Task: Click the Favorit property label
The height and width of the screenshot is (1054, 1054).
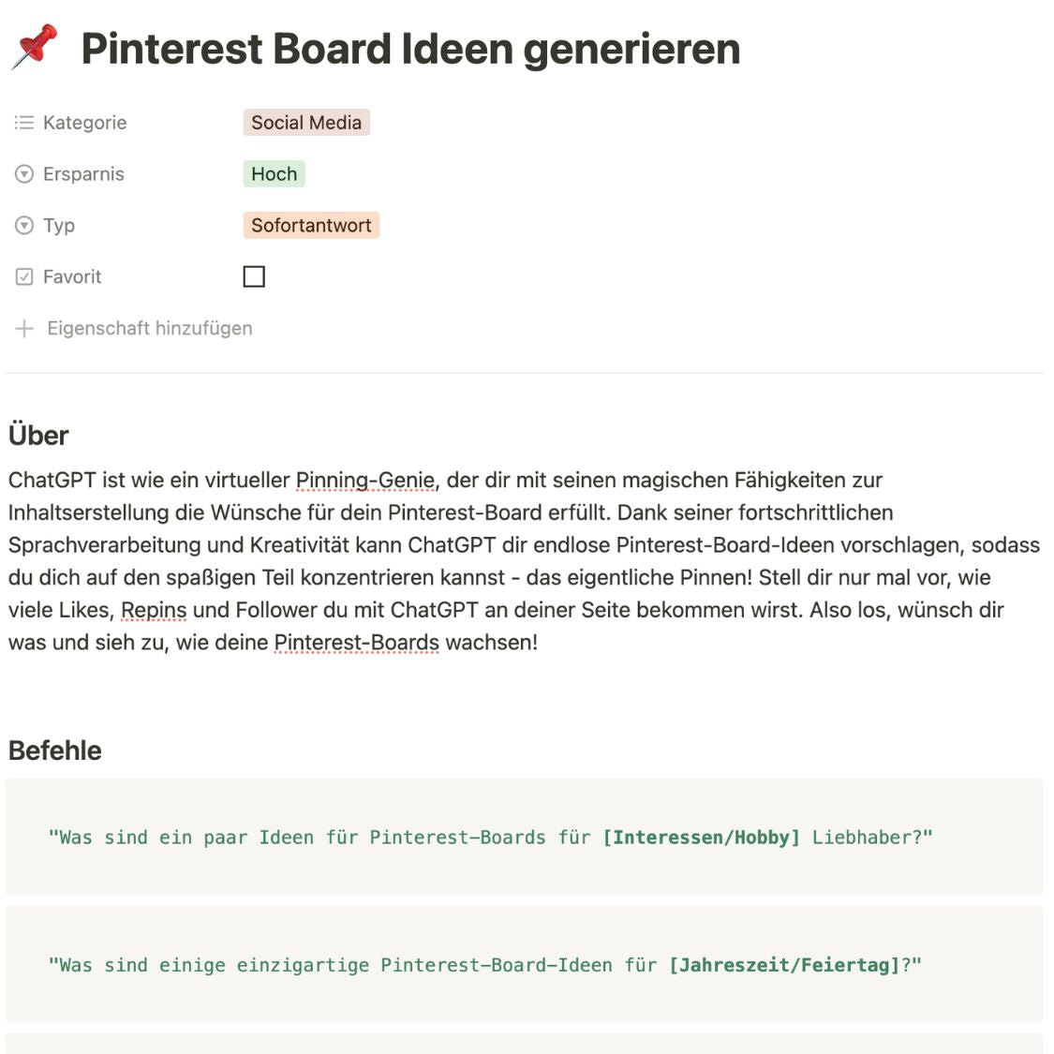Action: pyautogui.click(x=72, y=277)
